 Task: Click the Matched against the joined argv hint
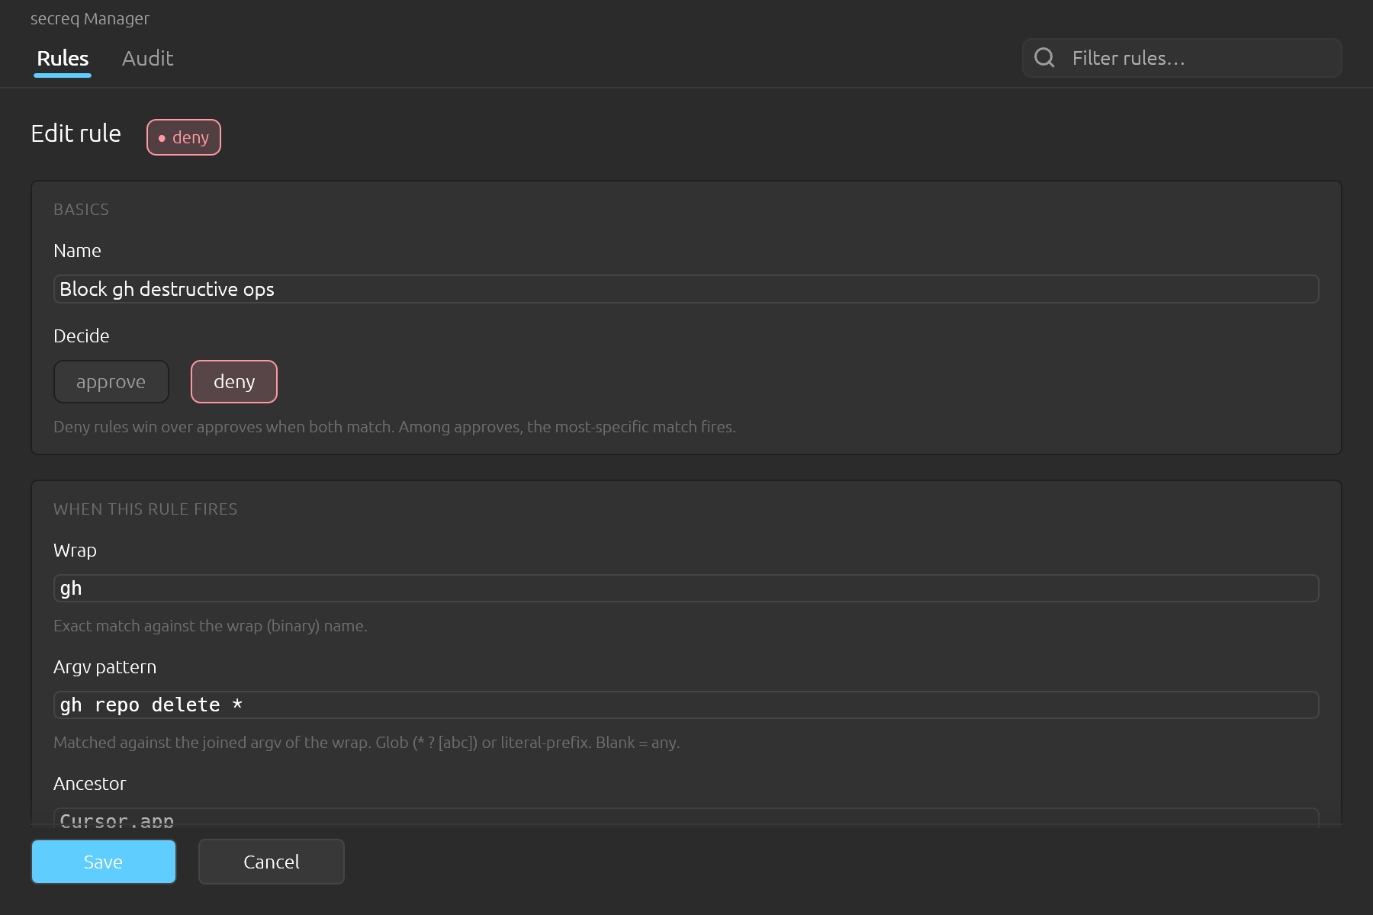pos(366,743)
